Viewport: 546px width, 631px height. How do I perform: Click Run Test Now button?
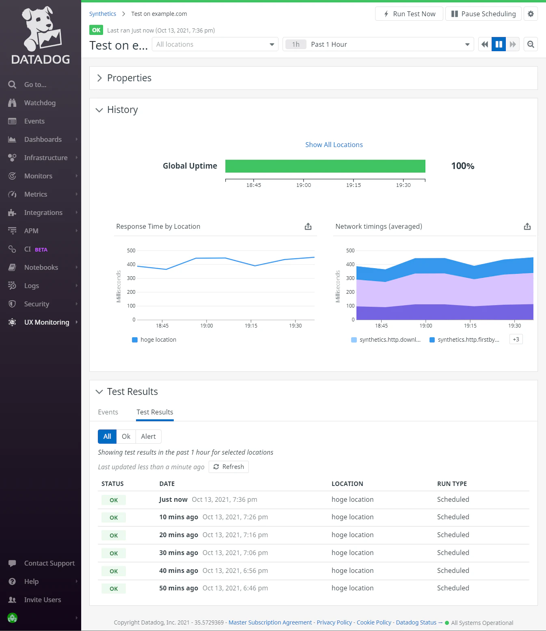coord(409,14)
